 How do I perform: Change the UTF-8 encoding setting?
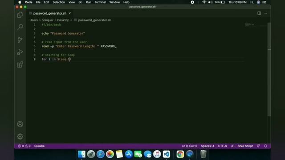pos(222,146)
